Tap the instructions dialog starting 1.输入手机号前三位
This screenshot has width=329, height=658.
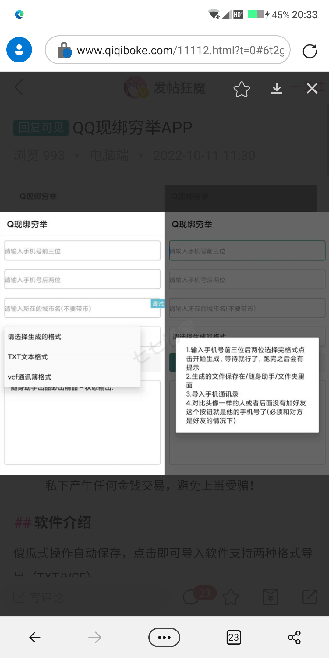point(247,385)
